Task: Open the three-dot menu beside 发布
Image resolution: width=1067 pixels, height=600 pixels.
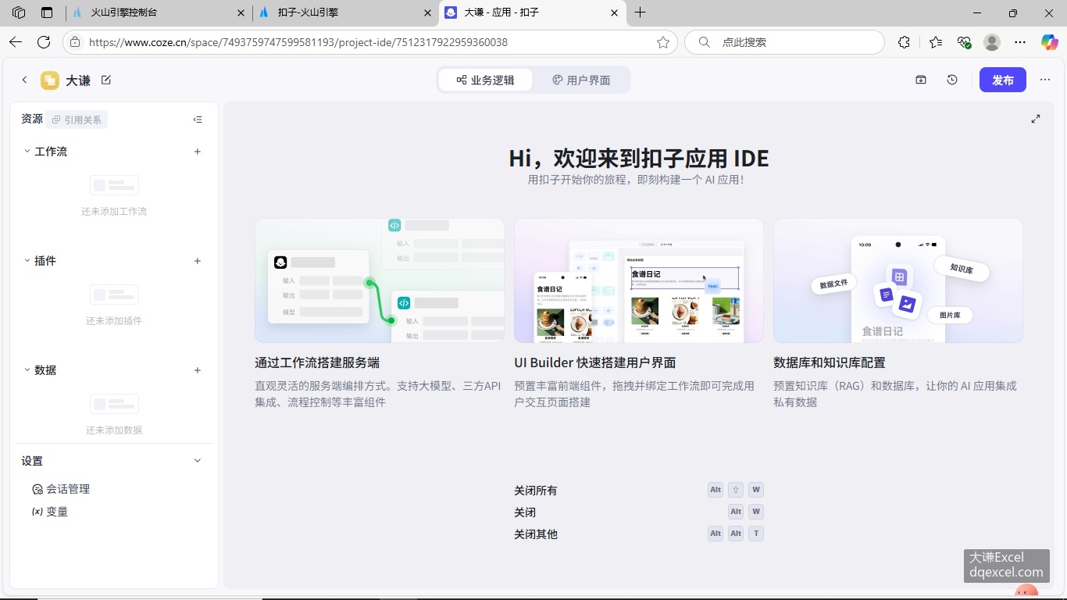Action: coord(1045,80)
